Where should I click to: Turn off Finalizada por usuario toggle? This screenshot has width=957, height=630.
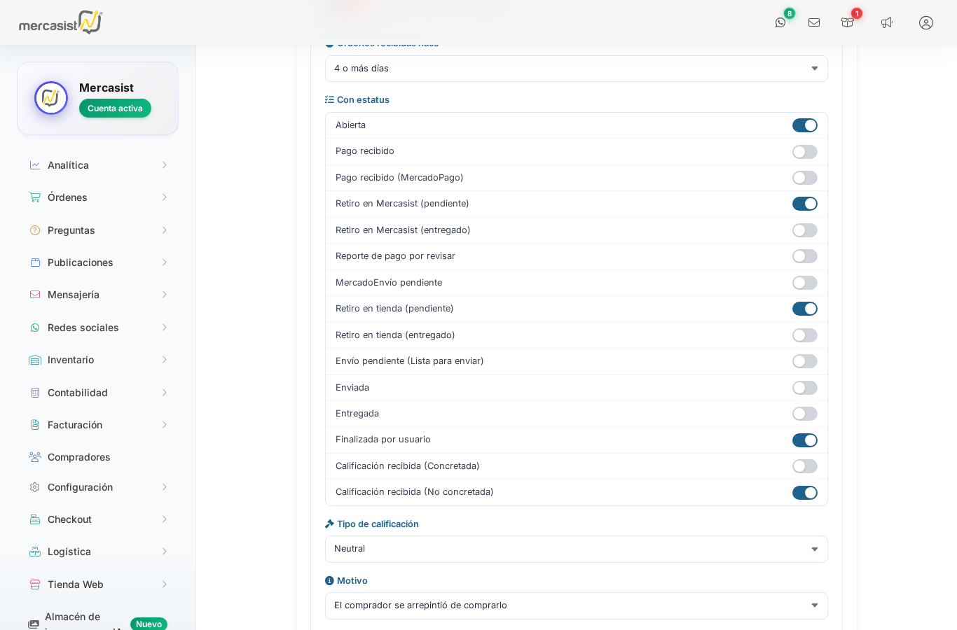(x=804, y=440)
